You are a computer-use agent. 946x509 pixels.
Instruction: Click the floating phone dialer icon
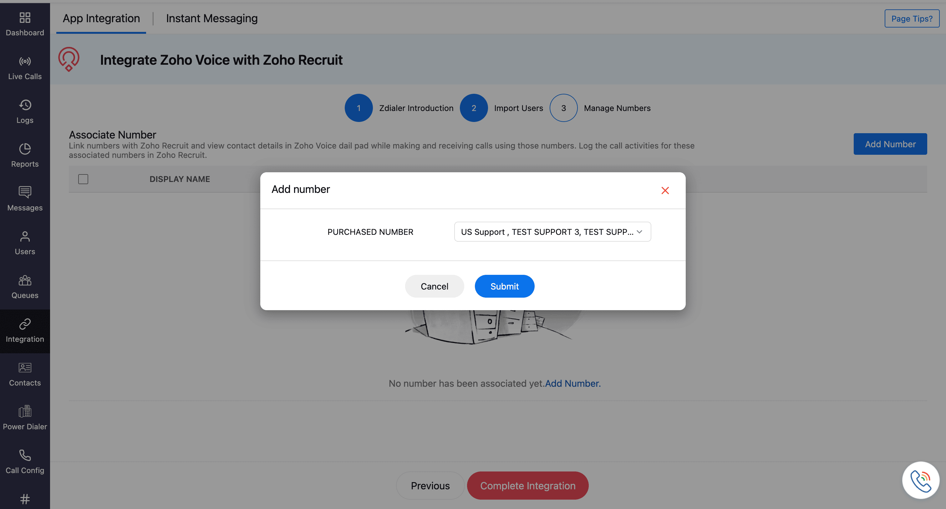(920, 480)
